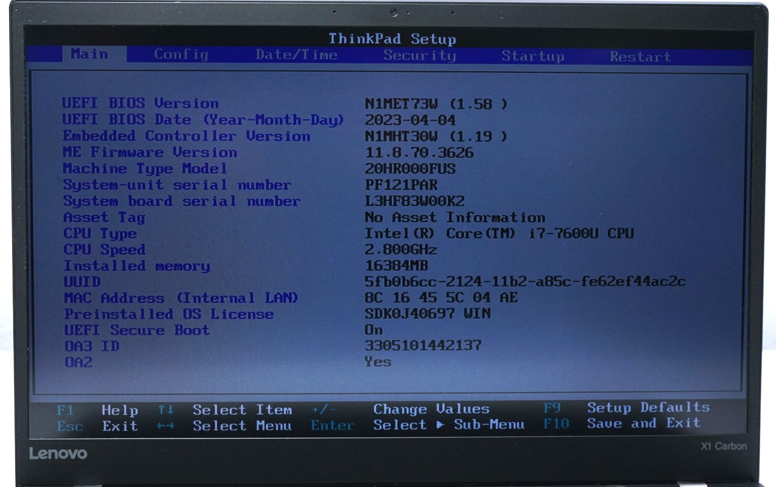This screenshot has width=776, height=487.
Task: Click the 2.800GHz value
Action: [401, 250]
